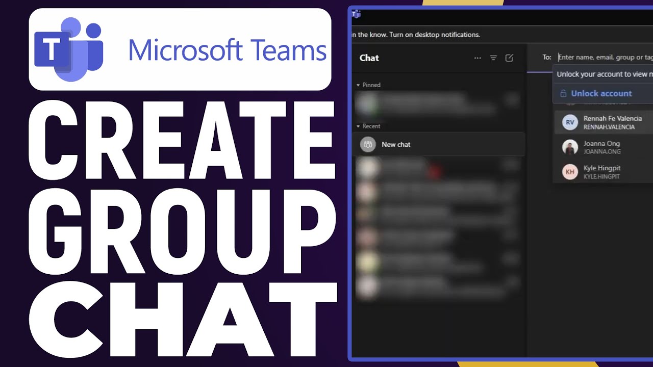Click the RENNAH.VALENCIA username text
The image size is (653, 367).
[609, 127]
